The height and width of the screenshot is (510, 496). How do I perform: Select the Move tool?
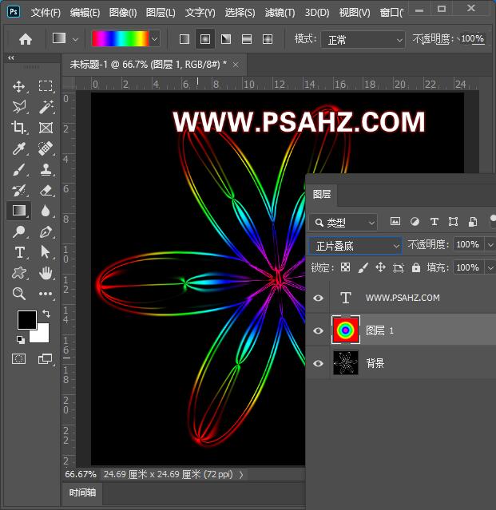tap(19, 86)
